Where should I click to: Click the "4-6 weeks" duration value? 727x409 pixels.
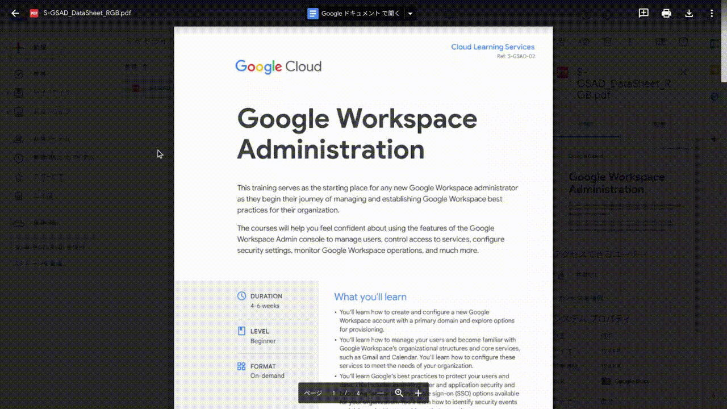click(265, 306)
